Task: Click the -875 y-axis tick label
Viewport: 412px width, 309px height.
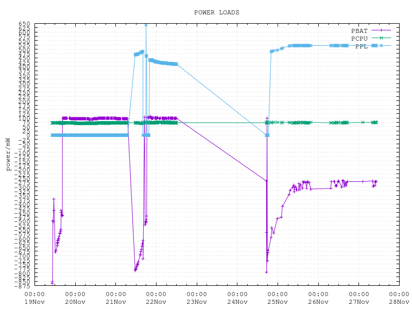Action: click(23, 286)
